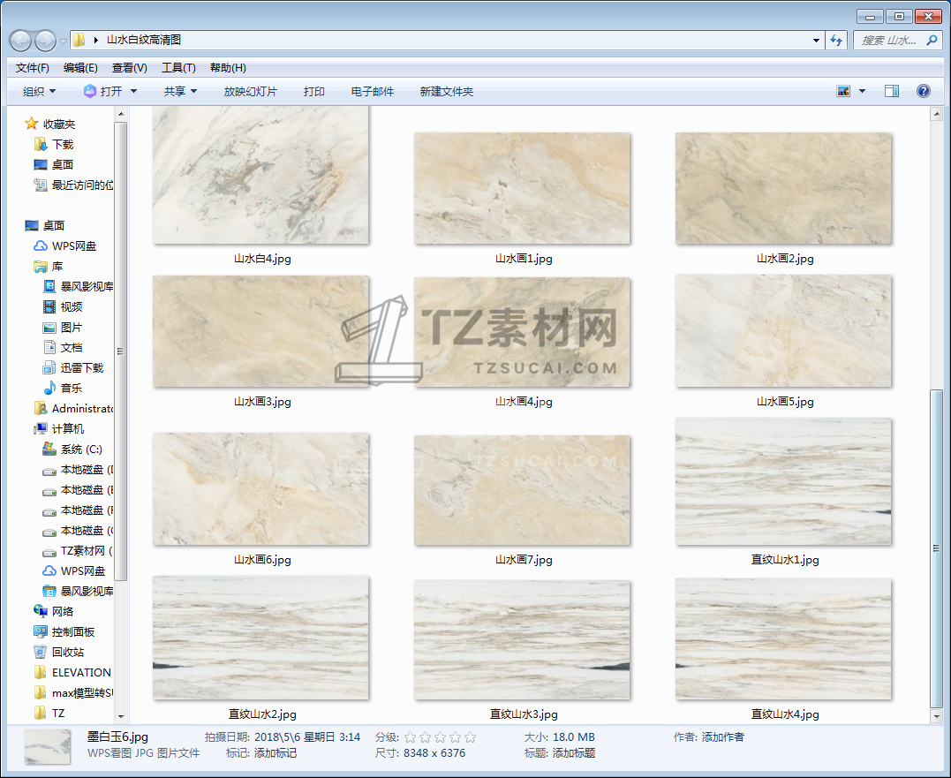Click Add tag (添加标记) field
The height and width of the screenshot is (778, 951).
pyautogui.click(x=275, y=753)
